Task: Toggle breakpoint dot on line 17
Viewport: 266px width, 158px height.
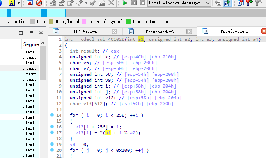Action: click(x=52, y=133)
